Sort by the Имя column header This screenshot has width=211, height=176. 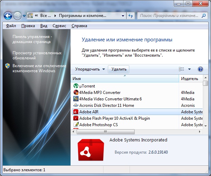(x=125, y=78)
